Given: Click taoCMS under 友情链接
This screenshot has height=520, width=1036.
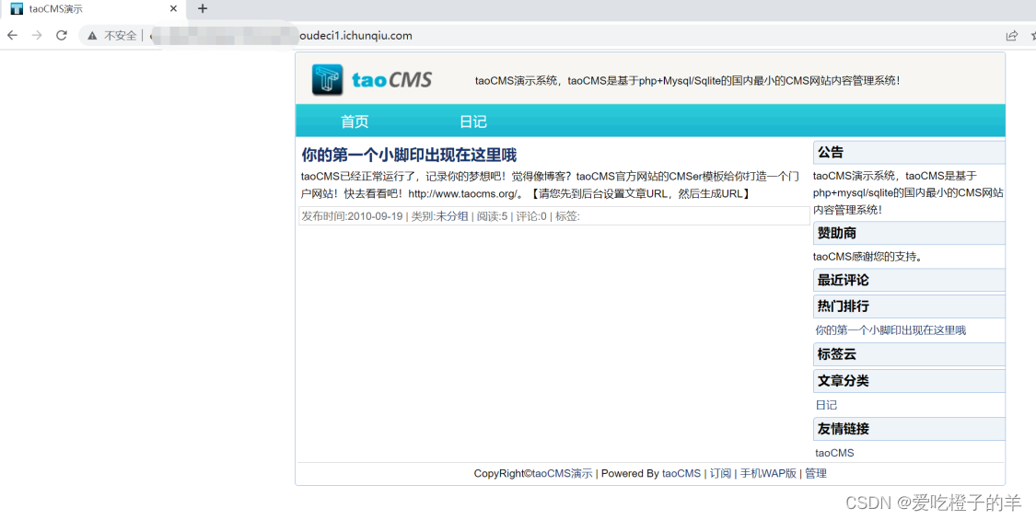Looking at the screenshot, I should [x=834, y=453].
